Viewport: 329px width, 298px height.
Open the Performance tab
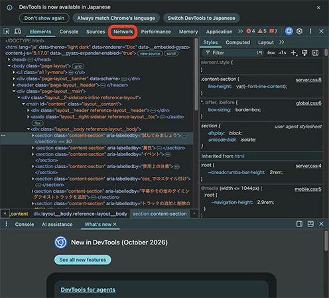pos(156,32)
